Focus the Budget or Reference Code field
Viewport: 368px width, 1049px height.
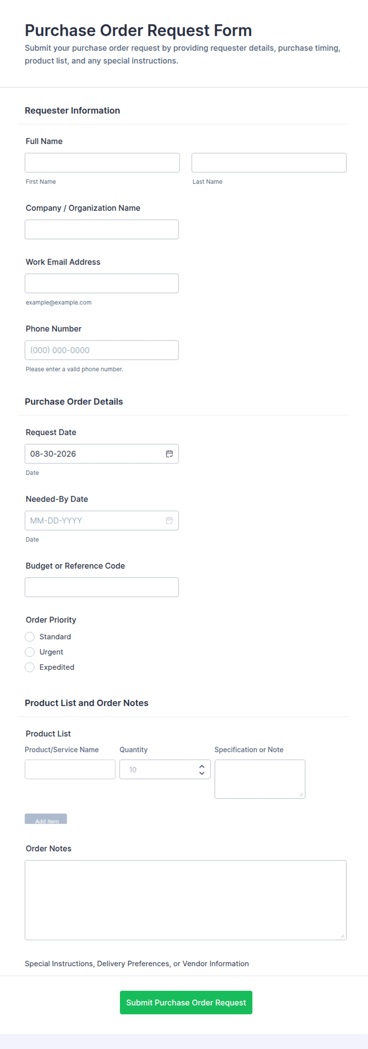102,587
